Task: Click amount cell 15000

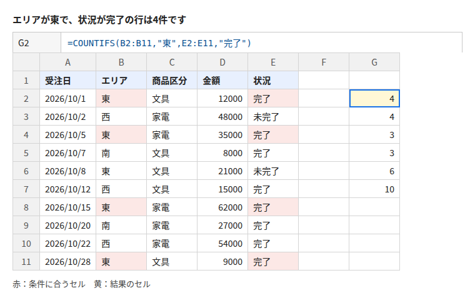Action: 222,189
